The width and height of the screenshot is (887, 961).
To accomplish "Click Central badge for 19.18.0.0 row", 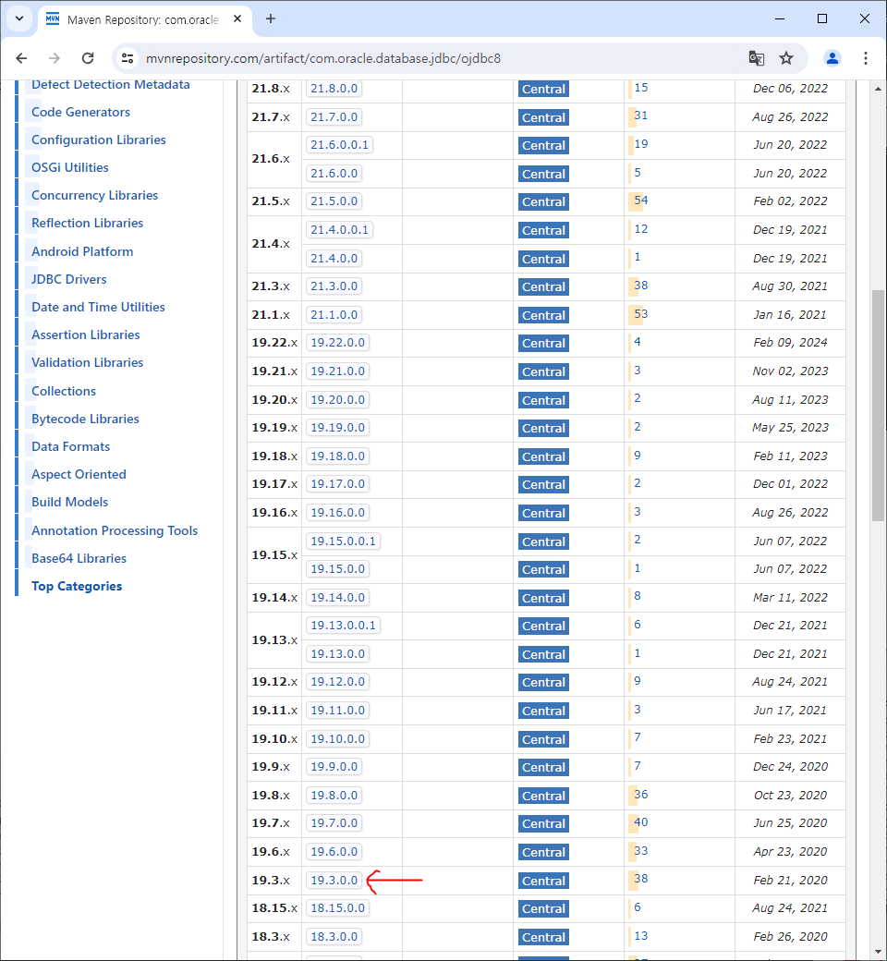I will pos(543,456).
